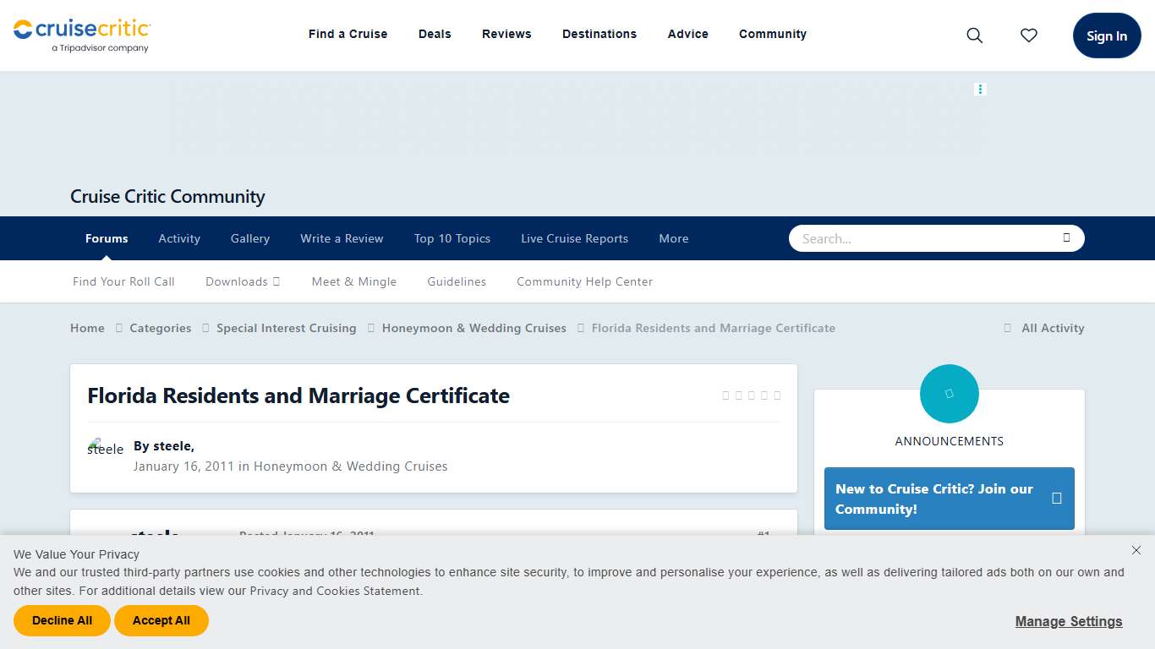The width and height of the screenshot is (1155, 649).
Task: Click steele's avatar thumbnail
Action: point(104,447)
